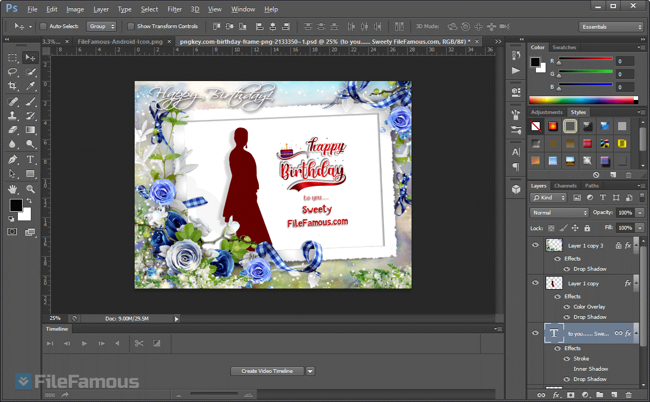Image resolution: width=650 pixels, height=402 pixels.
Task: Open the Essentials workspace dropdown
Action: (x=611, y=26)
